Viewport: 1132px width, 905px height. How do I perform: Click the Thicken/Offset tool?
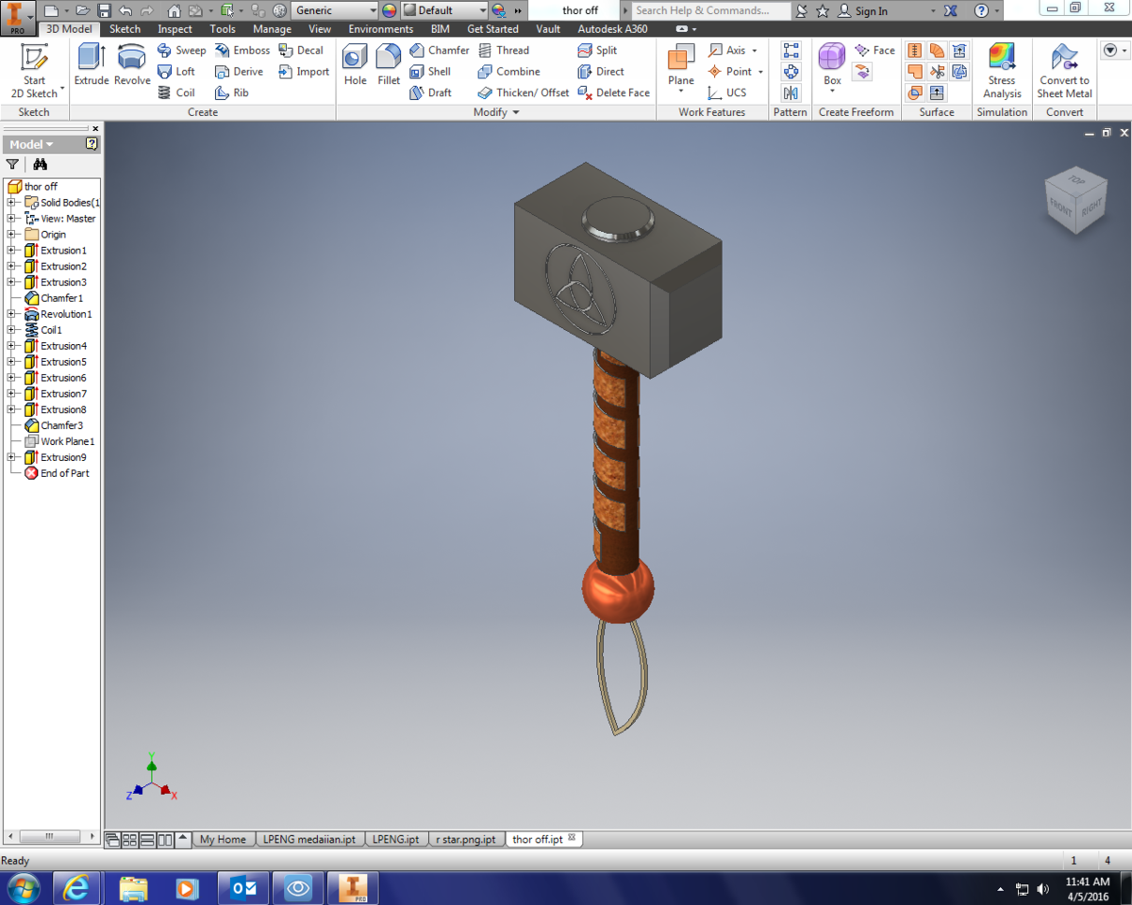522,92
